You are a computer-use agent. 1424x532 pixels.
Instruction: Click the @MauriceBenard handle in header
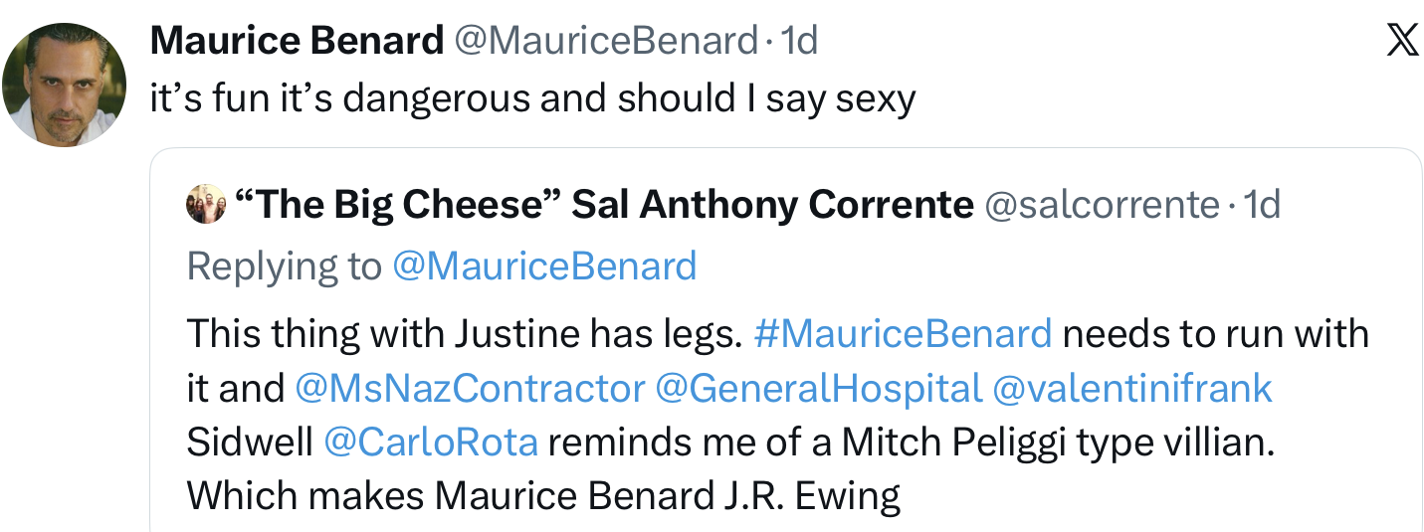coord(607,41)
